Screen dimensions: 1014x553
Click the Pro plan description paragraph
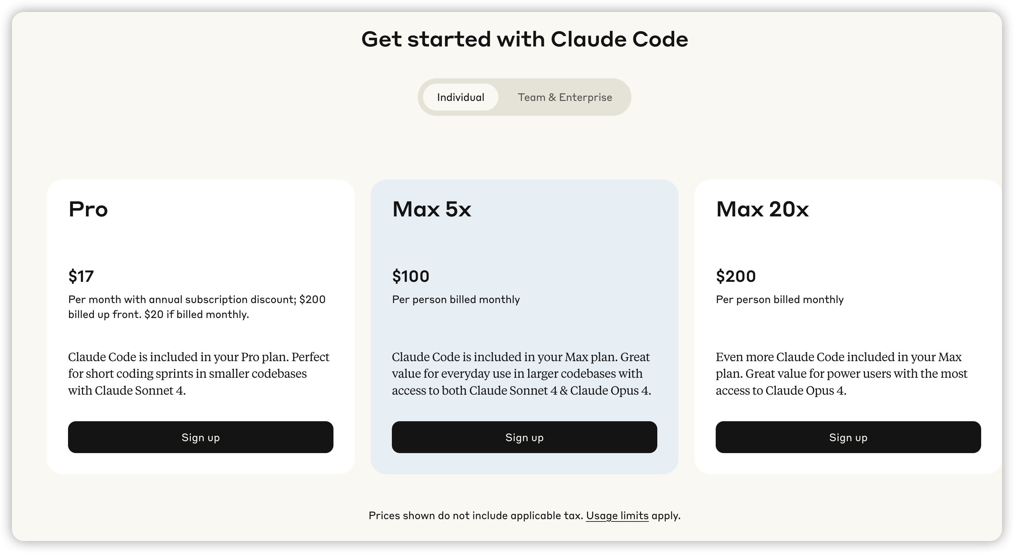pos(199,373)
